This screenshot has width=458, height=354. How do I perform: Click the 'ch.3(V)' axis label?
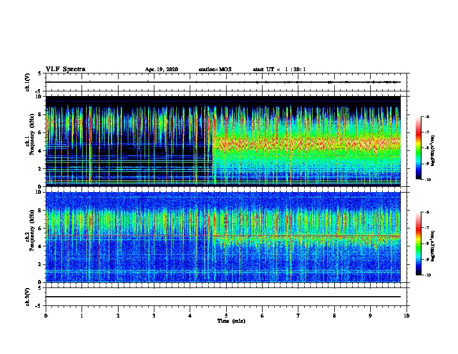point(28,297)
